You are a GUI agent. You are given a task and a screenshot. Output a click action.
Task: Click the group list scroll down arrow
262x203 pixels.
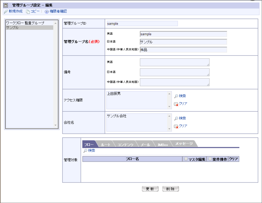tap(56, 125)
